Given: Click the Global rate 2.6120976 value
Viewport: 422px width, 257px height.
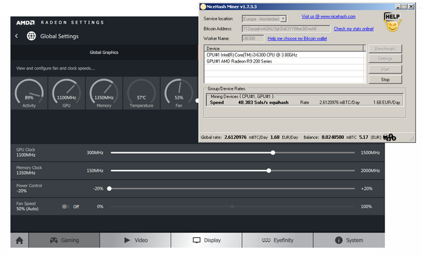Looking at the screenshot, I should tap(235, 137).
